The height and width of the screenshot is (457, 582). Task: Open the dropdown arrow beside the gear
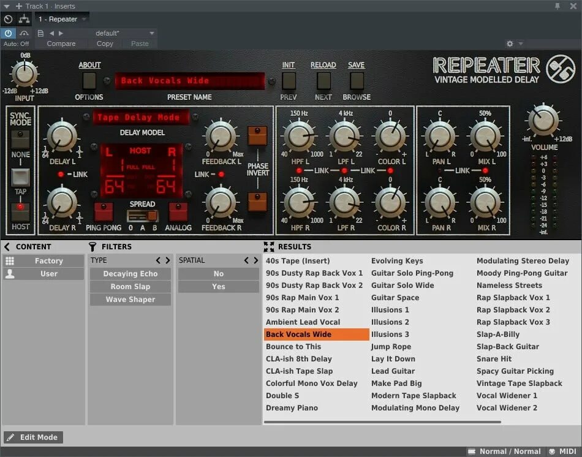pos(521,44)
